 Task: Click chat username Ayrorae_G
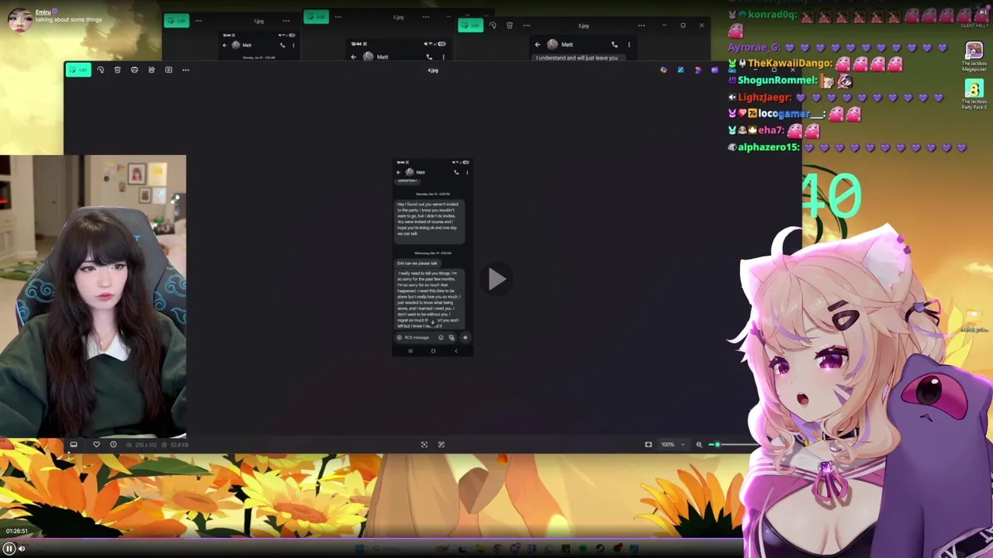753,47
